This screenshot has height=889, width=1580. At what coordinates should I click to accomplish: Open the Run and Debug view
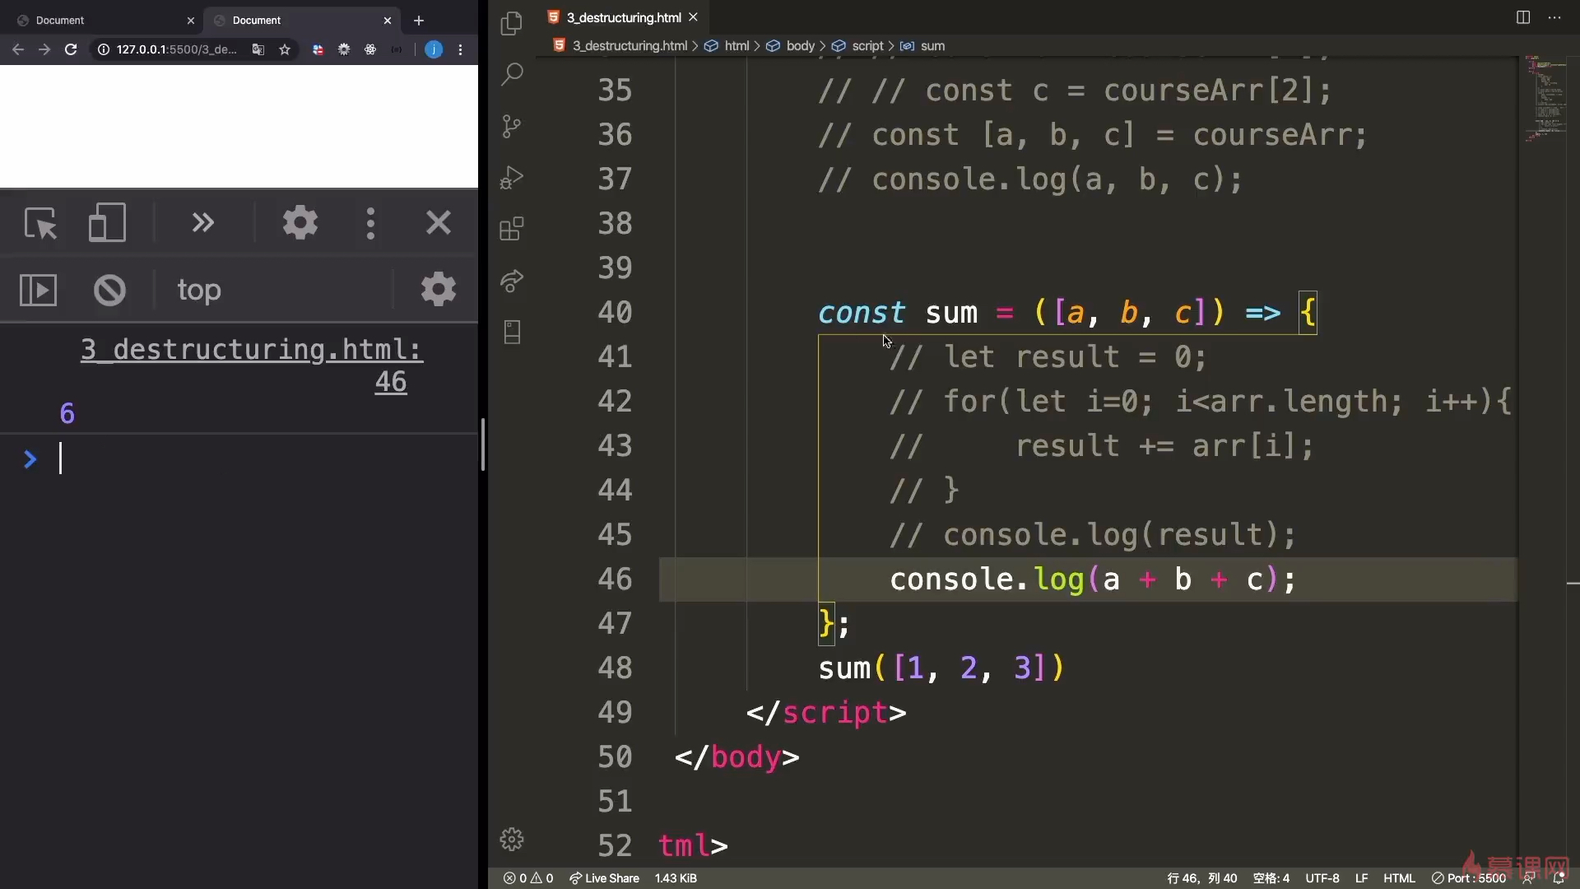point(511,178)
